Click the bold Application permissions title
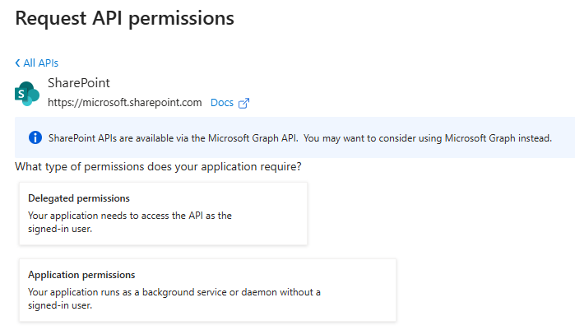 click(81, 275)
